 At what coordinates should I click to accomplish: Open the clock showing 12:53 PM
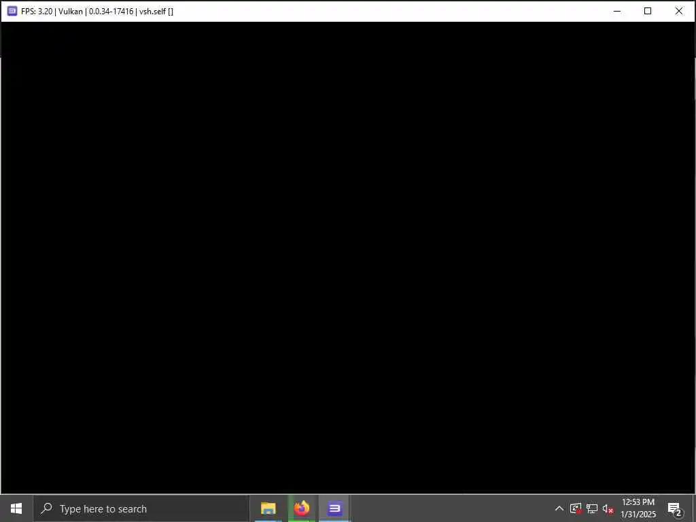click(638, 508)
